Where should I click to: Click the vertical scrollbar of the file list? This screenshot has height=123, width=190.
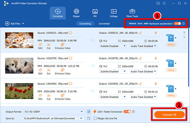pyautogui.click(x=188, y=57)
